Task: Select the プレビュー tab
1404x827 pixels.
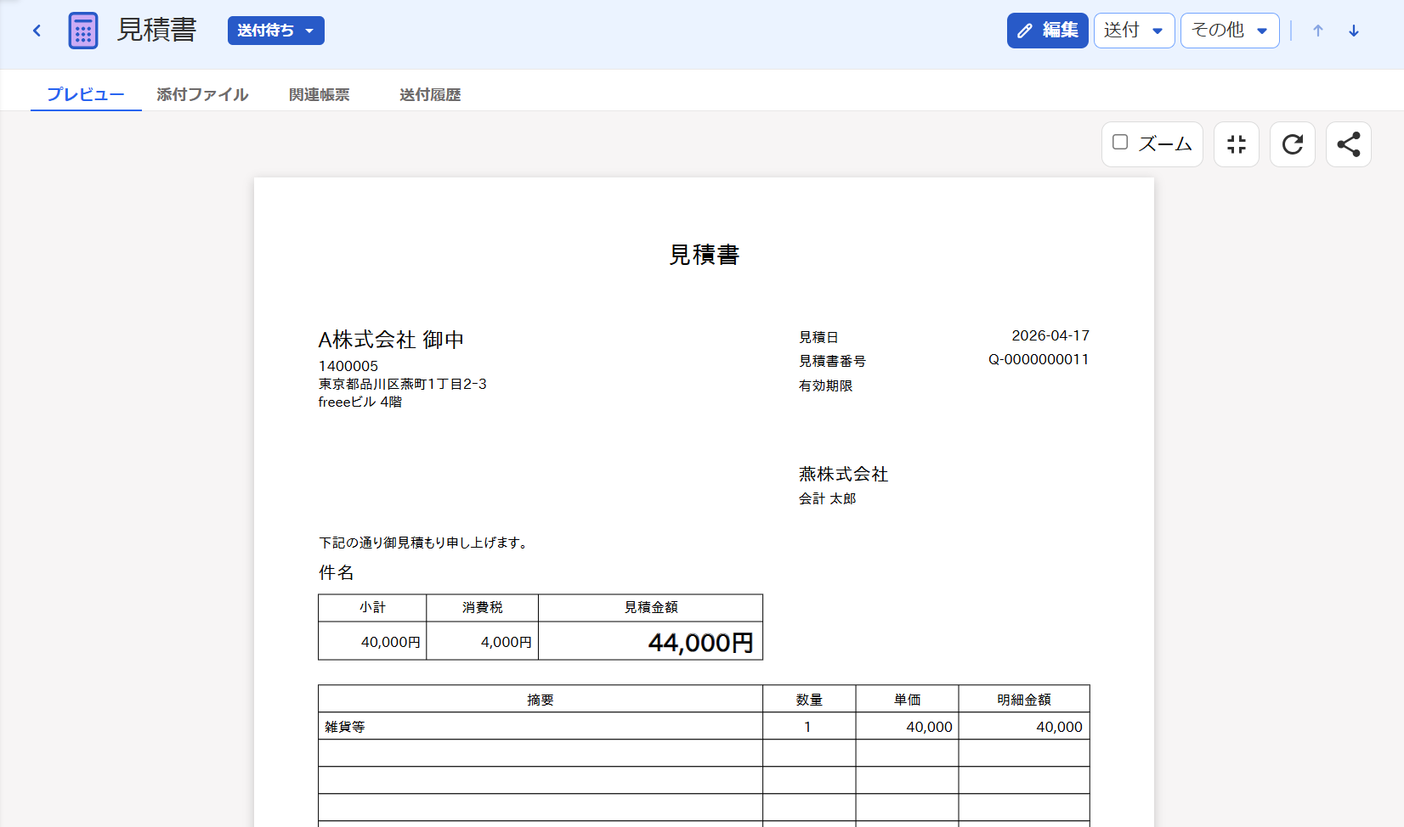Action: 86,94
